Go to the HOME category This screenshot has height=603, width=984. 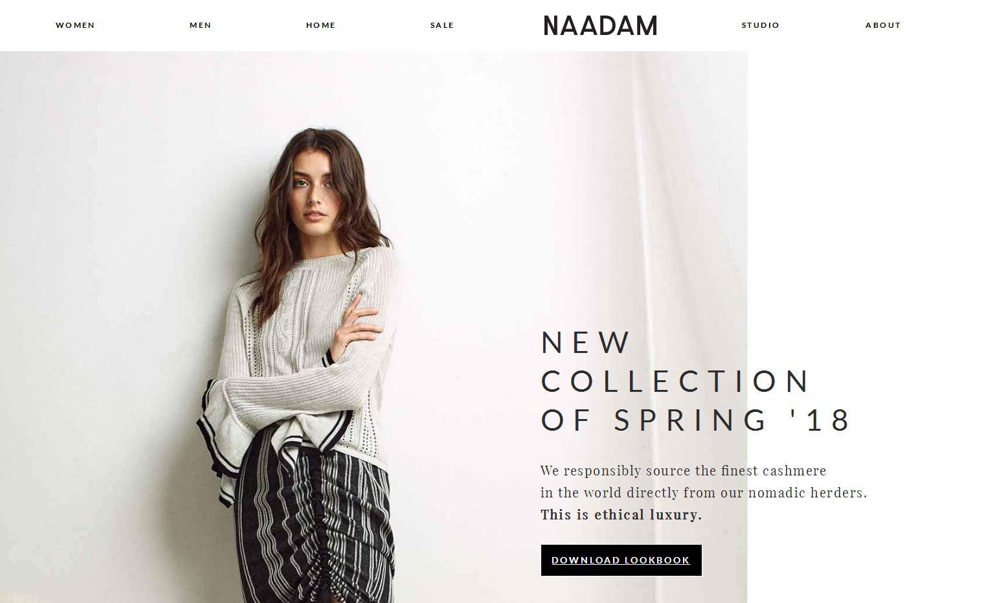coord(321,25)
